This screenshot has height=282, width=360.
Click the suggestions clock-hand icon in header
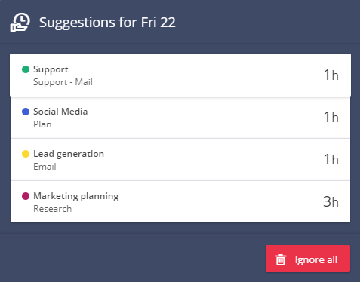click(20, 22)
